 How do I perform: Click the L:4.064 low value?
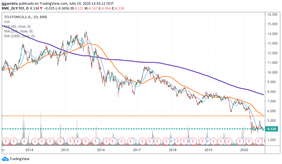tap(104, 8)
